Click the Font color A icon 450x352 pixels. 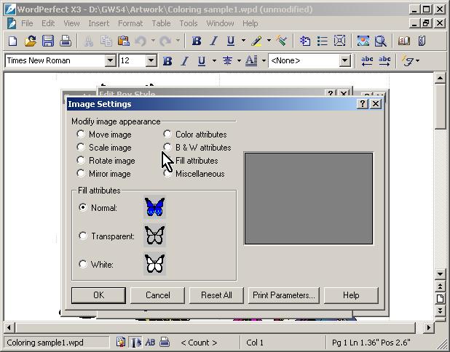click(x=251, y=61)
